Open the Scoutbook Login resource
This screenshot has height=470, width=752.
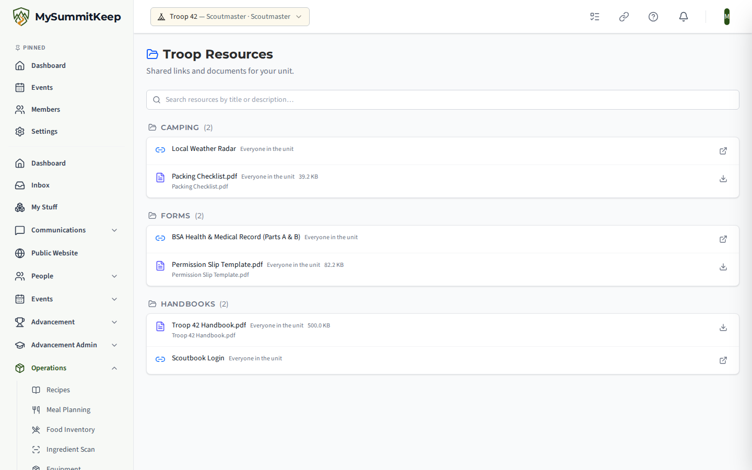click(x=198, y=358)
